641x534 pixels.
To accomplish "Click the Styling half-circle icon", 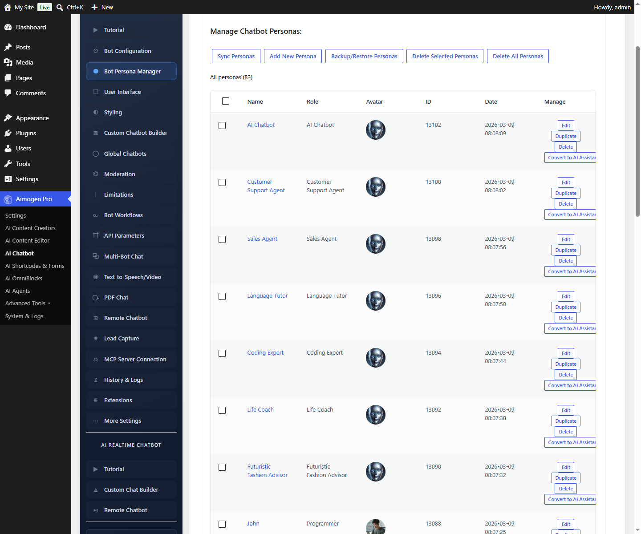I will coord(96,112).
